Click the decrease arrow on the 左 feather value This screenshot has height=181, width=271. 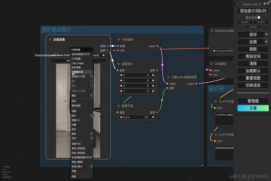[121, 75]
